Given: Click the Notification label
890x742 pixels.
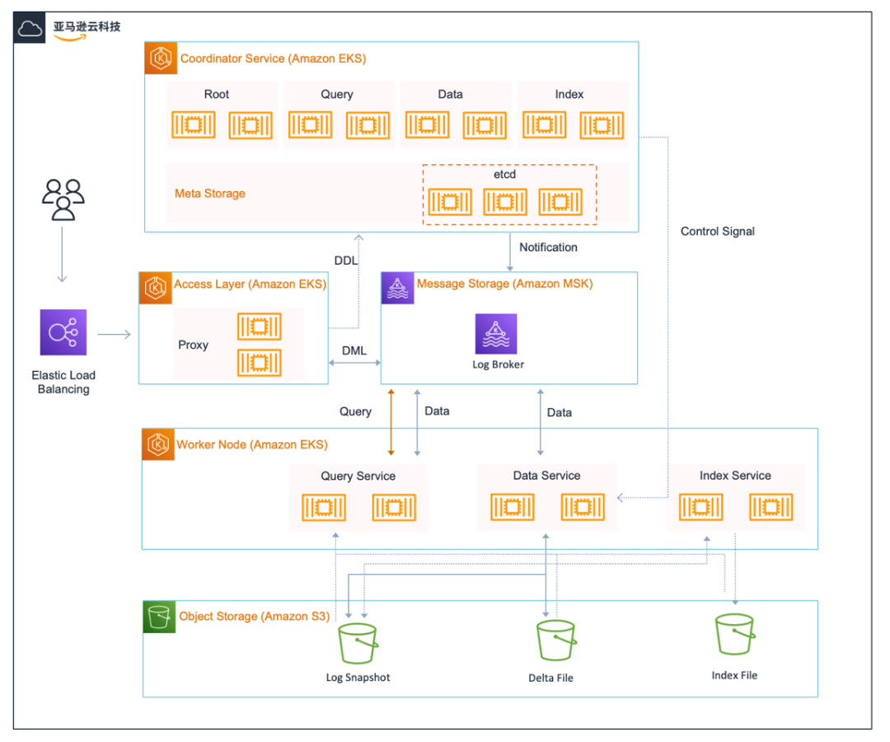Looking at the screenshot, I should [x=548, y=247].
